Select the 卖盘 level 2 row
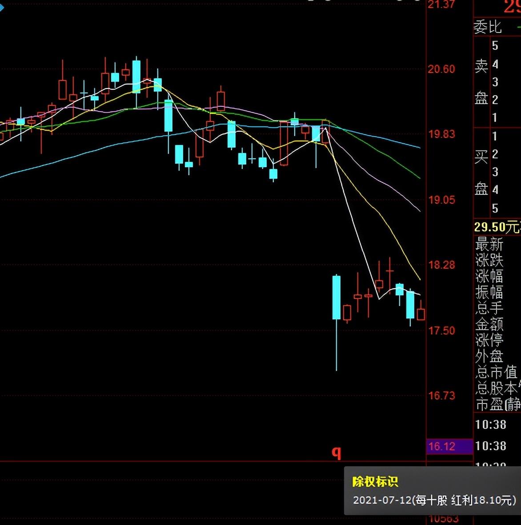521x525 pixels. click(x=505, y=100)
